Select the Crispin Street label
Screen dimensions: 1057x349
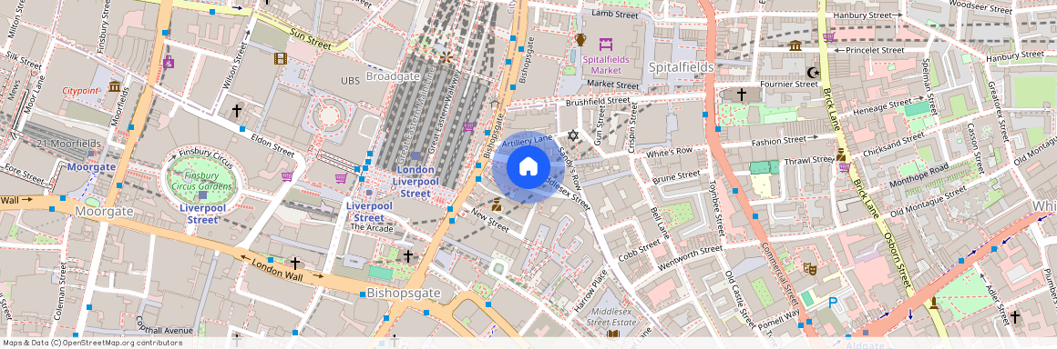coord(633,128)
